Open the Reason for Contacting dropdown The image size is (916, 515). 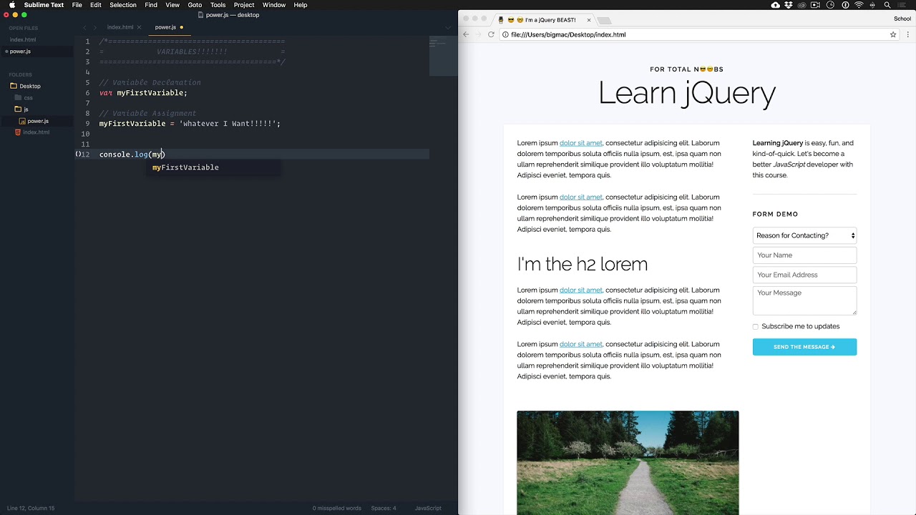pyautogui.click(x=804, y=235)
